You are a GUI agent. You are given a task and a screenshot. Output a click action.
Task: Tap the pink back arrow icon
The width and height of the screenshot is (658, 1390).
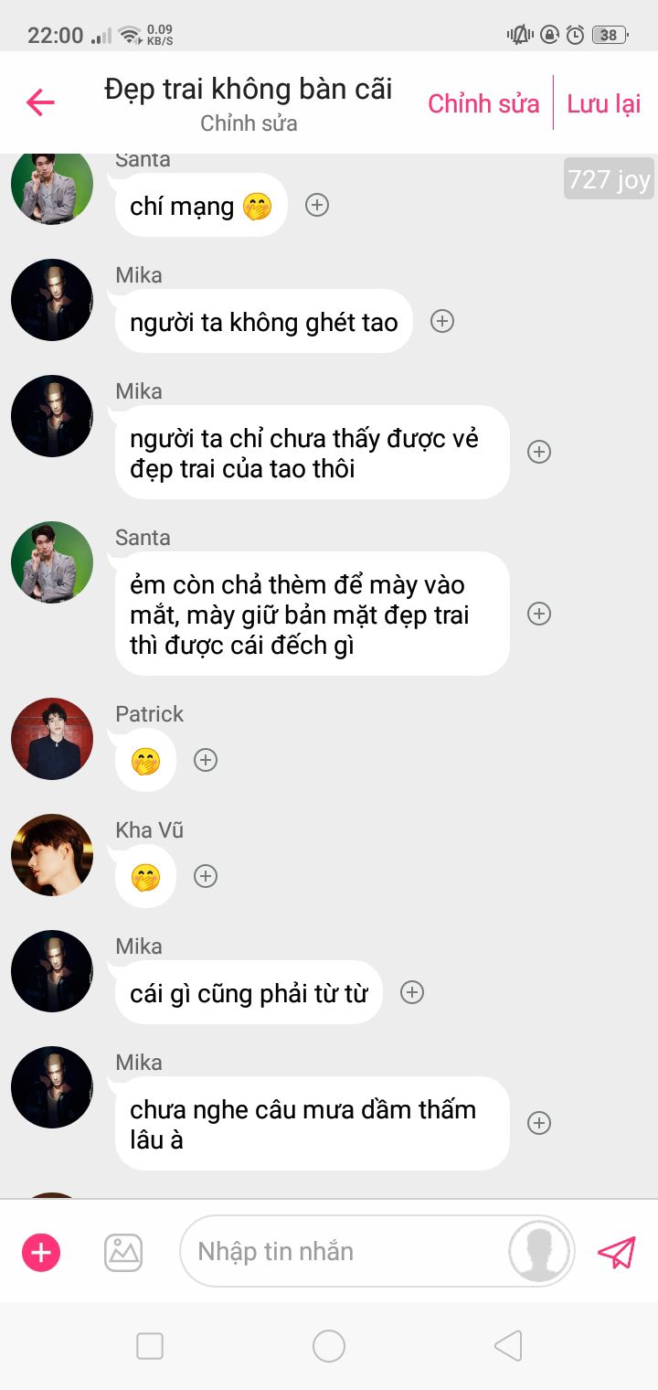[x=40, y=102]
